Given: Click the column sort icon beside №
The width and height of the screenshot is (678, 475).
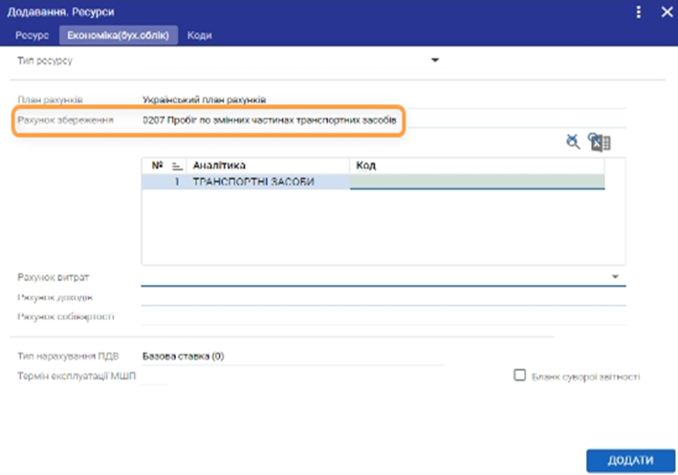Looking at the screenshot, I should pos(176,165).
